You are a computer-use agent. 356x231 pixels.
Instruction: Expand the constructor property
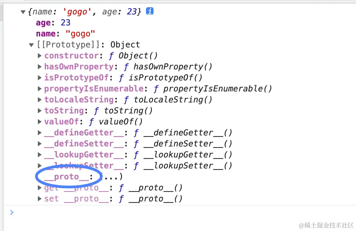[x=40, y=56]
